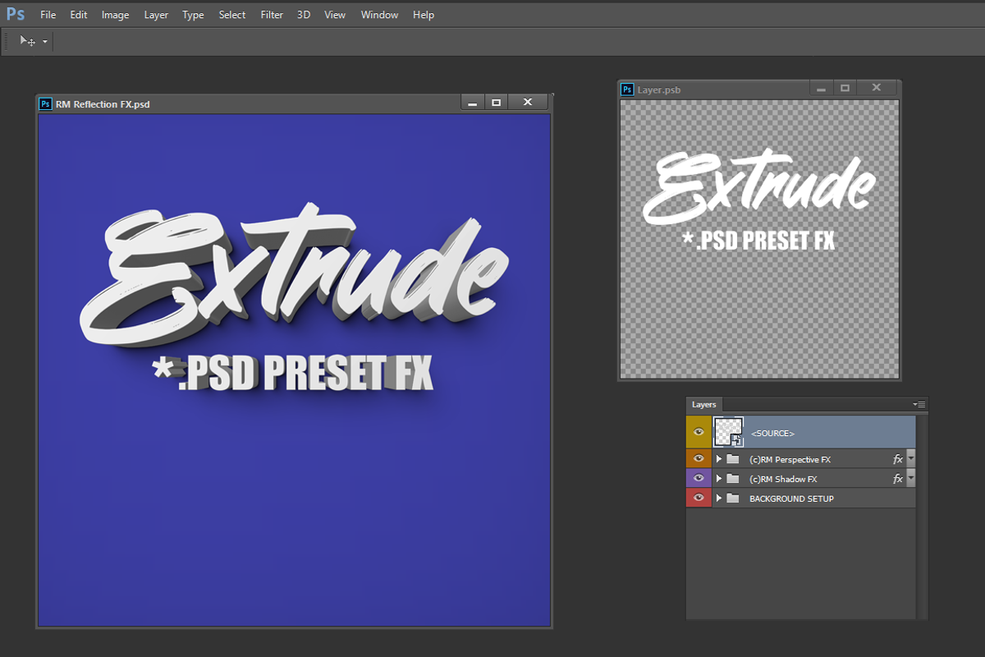This screenshot has height=657, width=985.
Task: Switch to the Layers panel tab
Action: click(x=703, y=405)
